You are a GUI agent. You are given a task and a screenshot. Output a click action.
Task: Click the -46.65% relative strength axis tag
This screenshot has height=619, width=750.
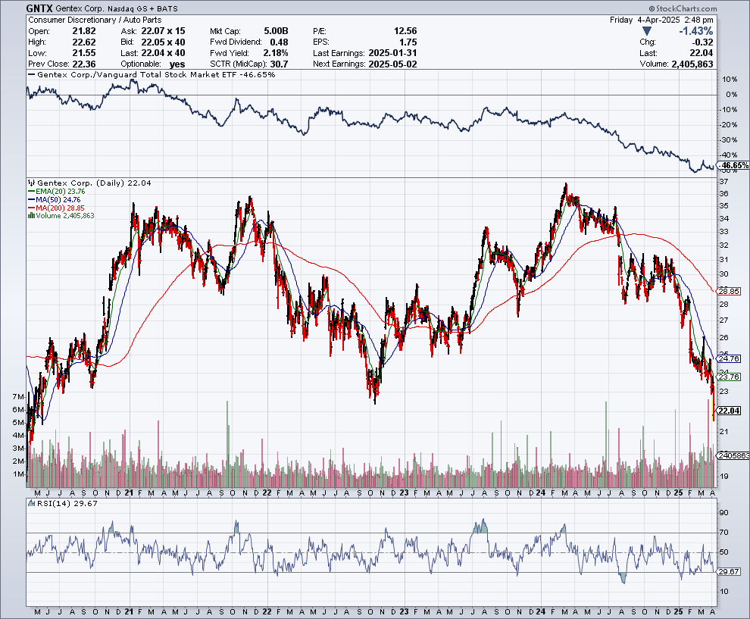coord(734,165)
